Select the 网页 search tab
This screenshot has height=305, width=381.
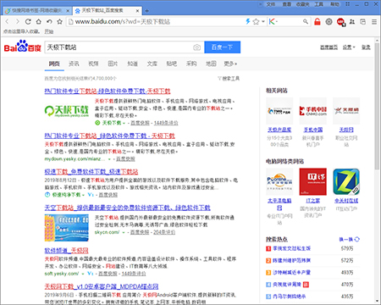pos(54,64)
